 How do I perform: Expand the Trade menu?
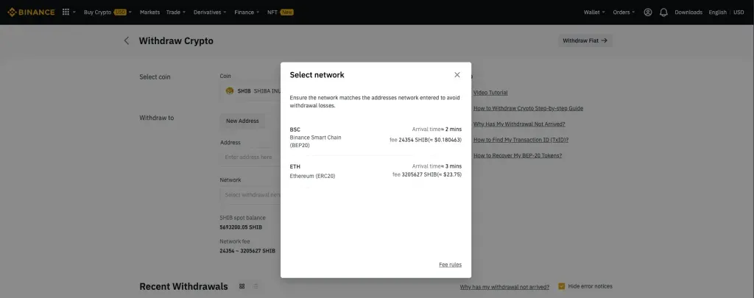click(175, 12)
